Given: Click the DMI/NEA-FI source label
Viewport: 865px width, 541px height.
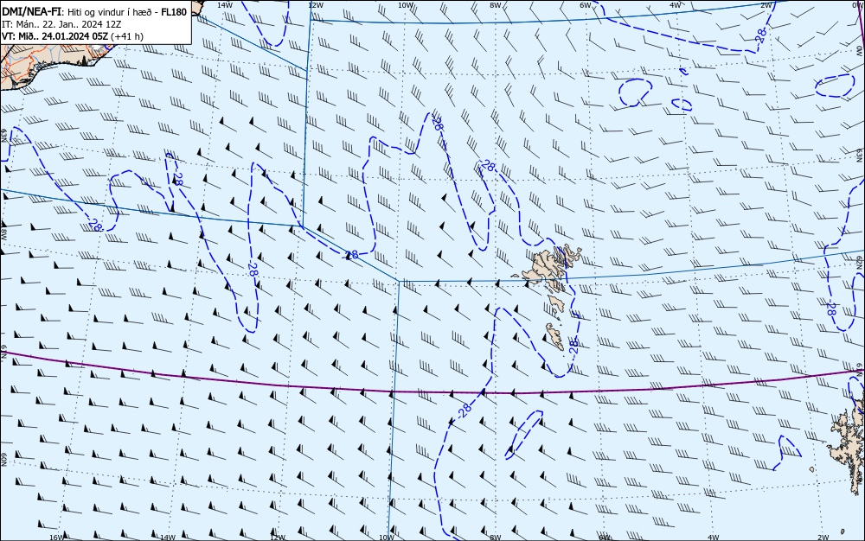Looking at the screenshot, I should point(31,12).
